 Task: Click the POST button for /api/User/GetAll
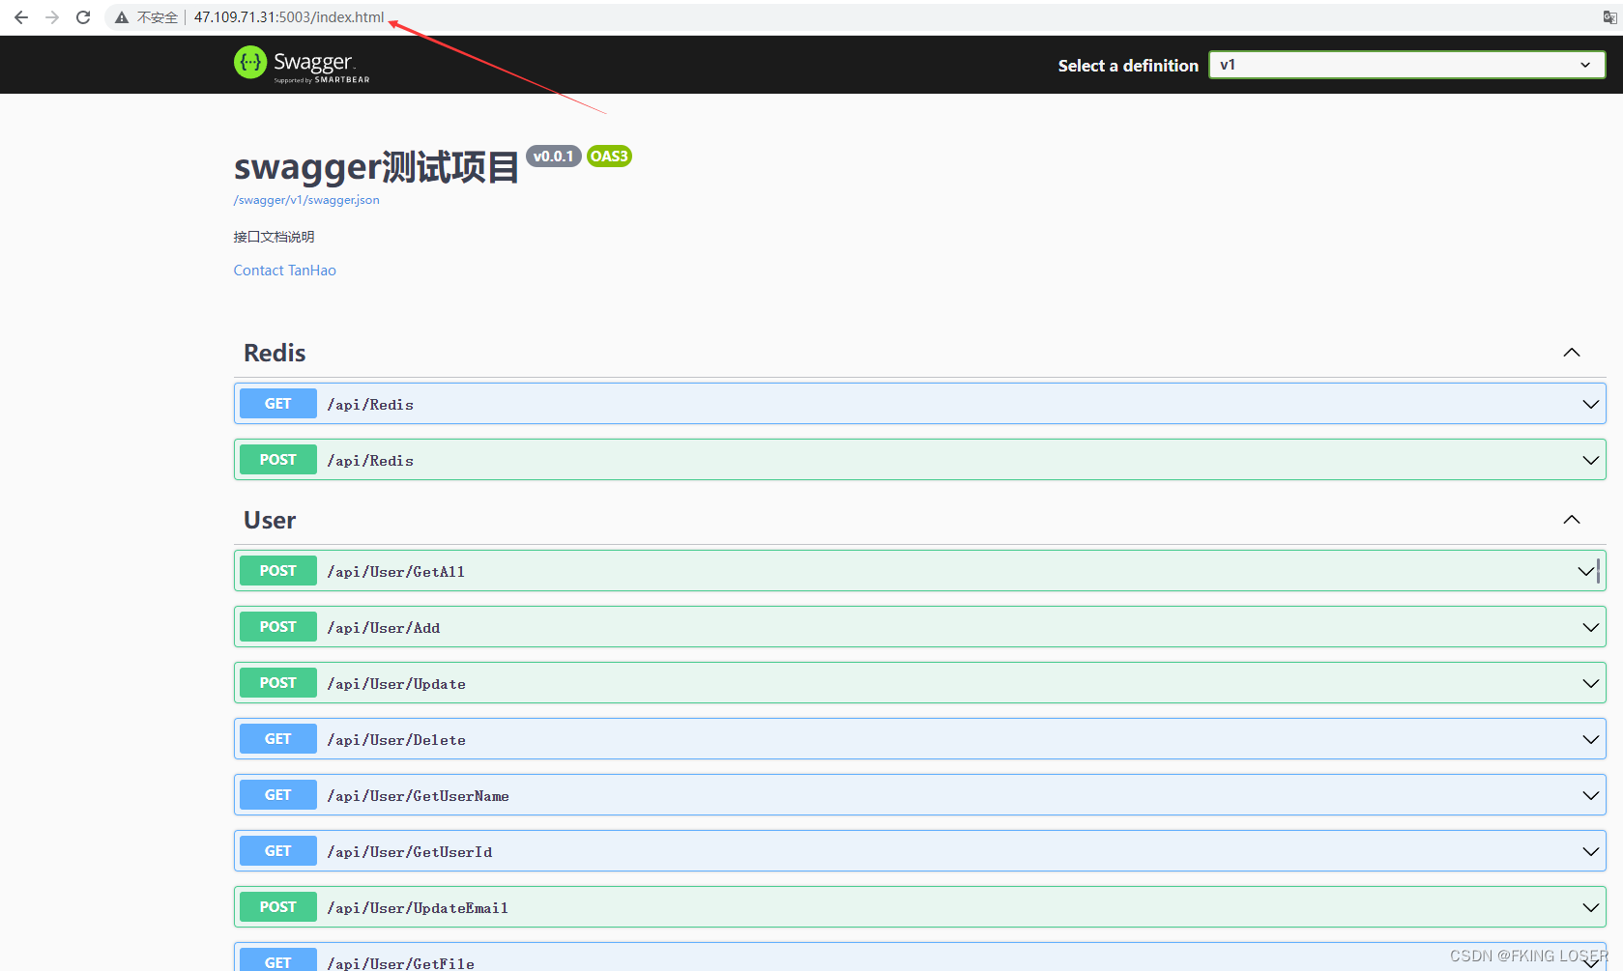[x=278, y=571]
